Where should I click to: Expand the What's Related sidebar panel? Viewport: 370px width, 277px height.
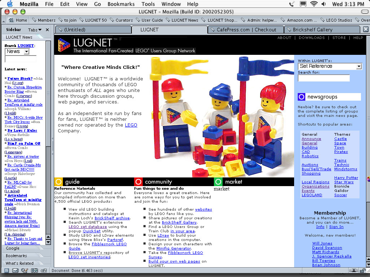tap(26, 263)
